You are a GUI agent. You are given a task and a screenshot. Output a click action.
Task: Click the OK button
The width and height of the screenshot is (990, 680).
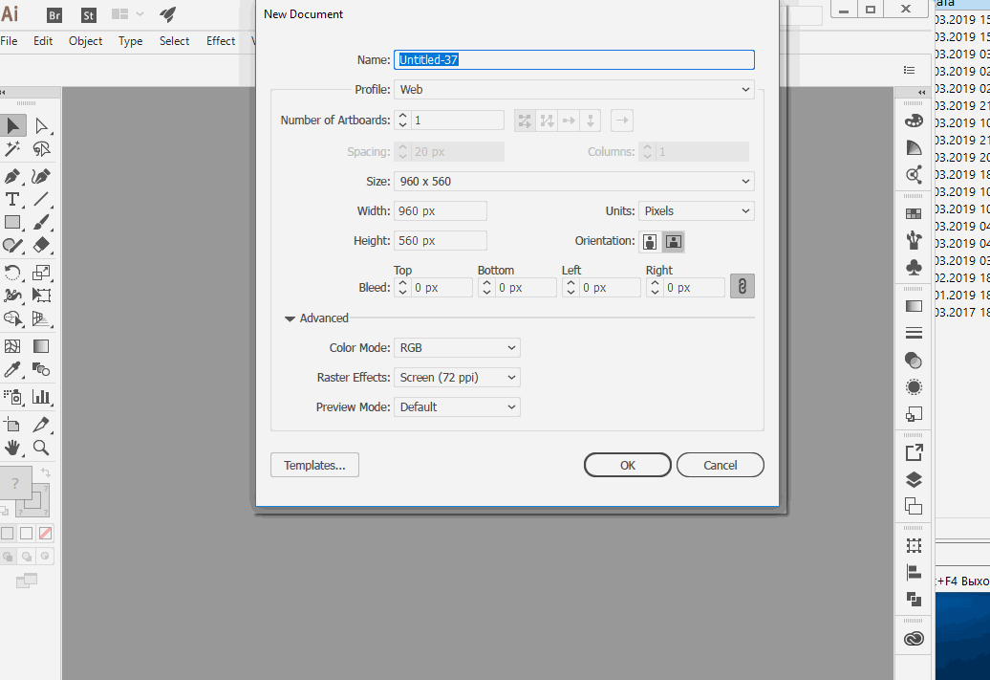point(627,466)
